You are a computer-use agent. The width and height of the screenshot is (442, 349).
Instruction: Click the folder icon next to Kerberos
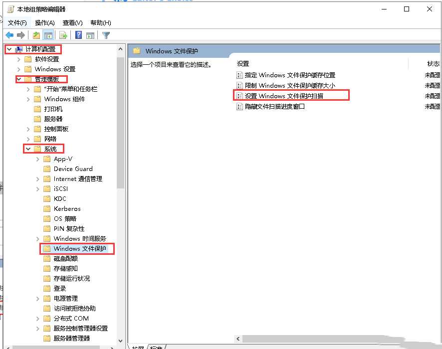47,209
